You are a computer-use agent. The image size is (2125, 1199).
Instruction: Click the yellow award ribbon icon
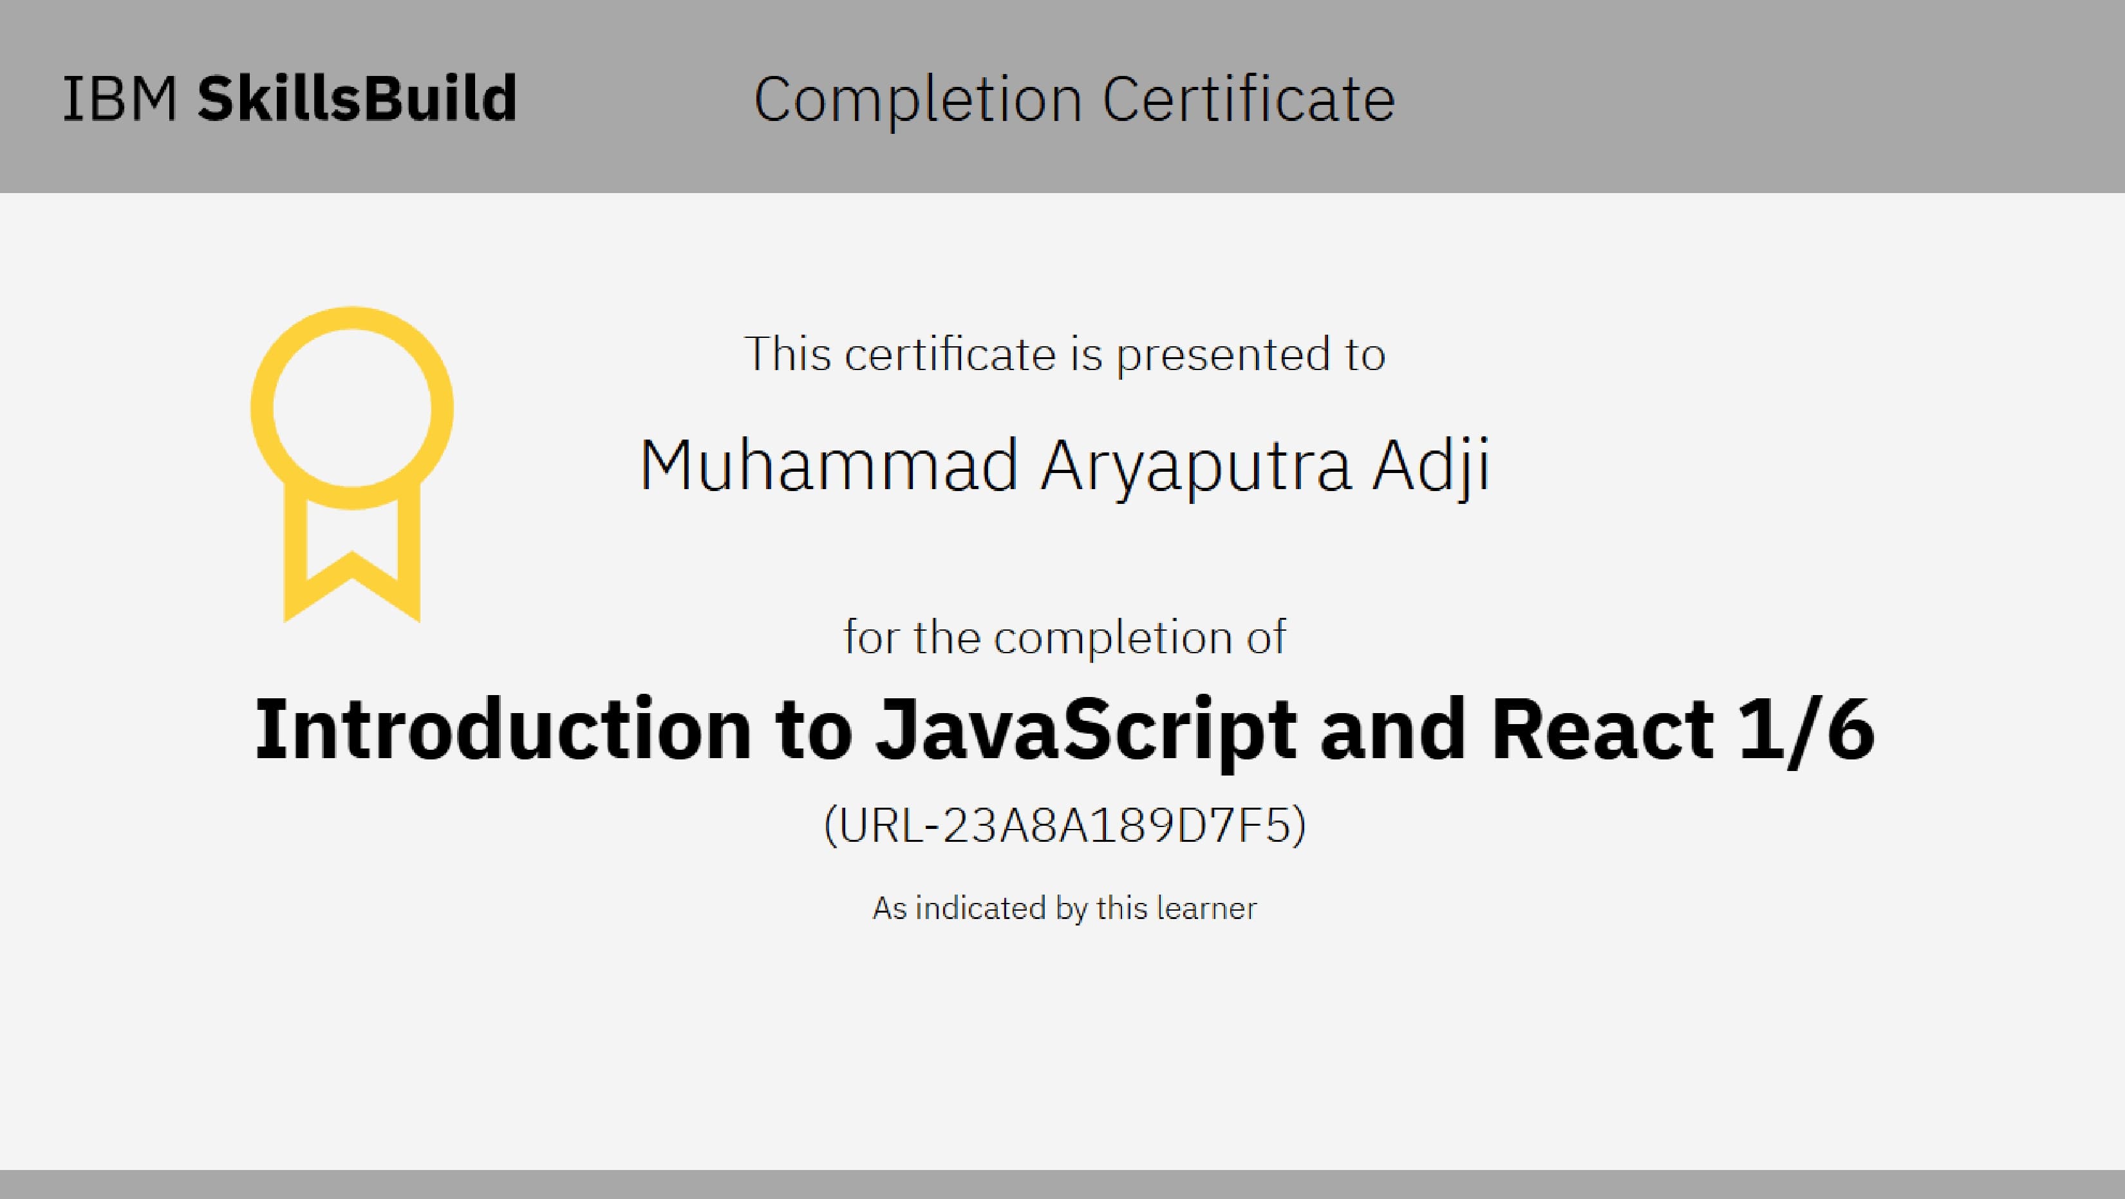pos(352,464)
